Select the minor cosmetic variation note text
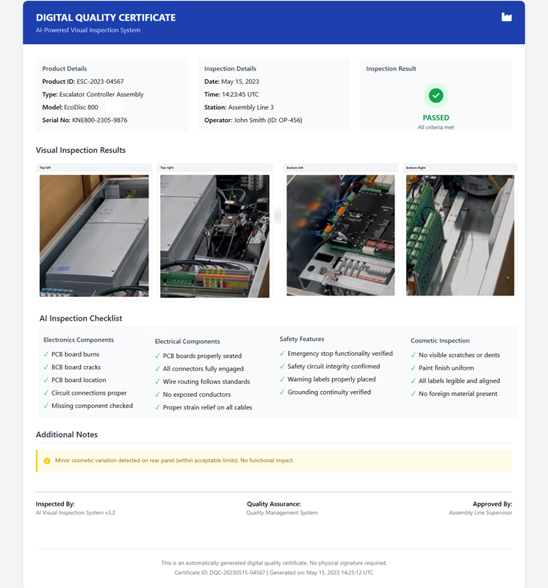The width and height of the screenshot is (548, 588). coord(174,461)
